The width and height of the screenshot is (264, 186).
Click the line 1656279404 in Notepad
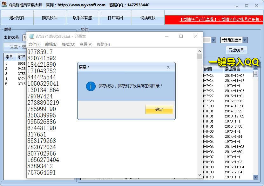coord(43,160)
